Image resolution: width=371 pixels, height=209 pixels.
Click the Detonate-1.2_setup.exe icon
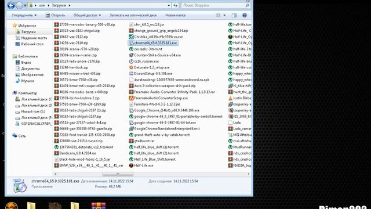132,67
